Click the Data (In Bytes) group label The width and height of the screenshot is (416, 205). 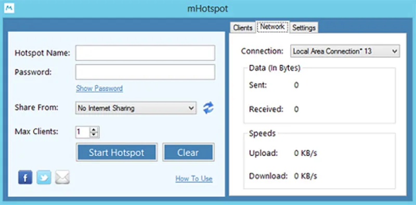point(275,68)
